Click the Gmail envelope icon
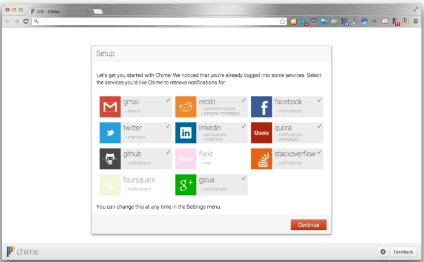424x262 pixels. (110, 107)
